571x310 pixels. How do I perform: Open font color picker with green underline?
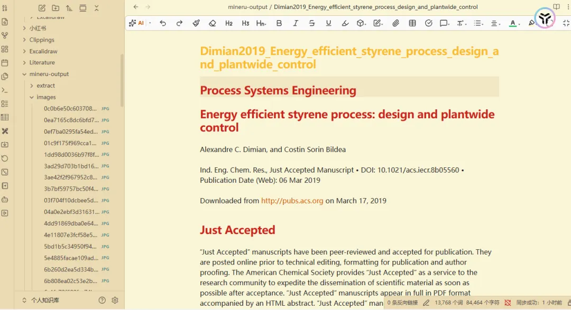pos(512,23)
